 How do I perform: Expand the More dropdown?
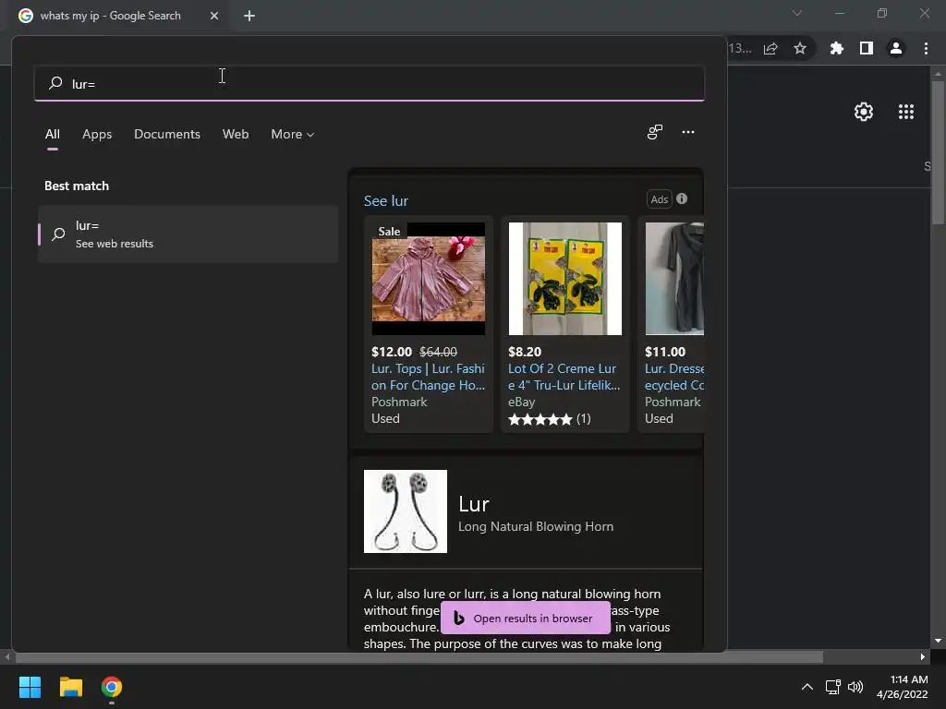(293, 134)
